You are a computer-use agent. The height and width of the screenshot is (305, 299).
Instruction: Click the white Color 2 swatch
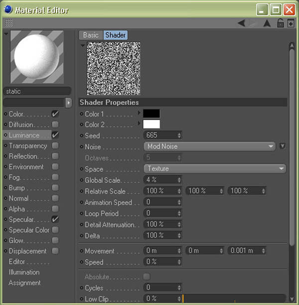pos(151,124)
